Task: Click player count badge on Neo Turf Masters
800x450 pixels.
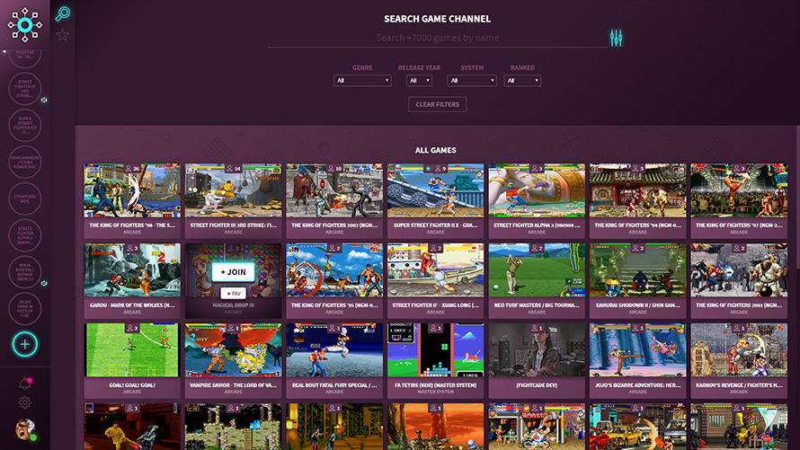Action: [x=537, y=248]
